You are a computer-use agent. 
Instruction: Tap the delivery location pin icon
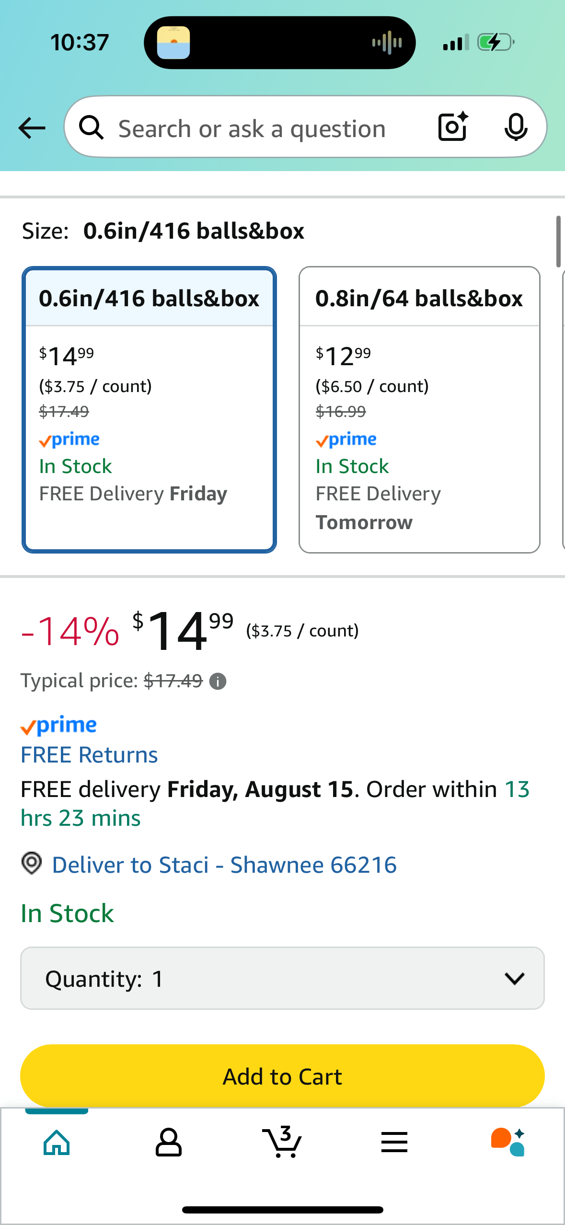(32, 864)
